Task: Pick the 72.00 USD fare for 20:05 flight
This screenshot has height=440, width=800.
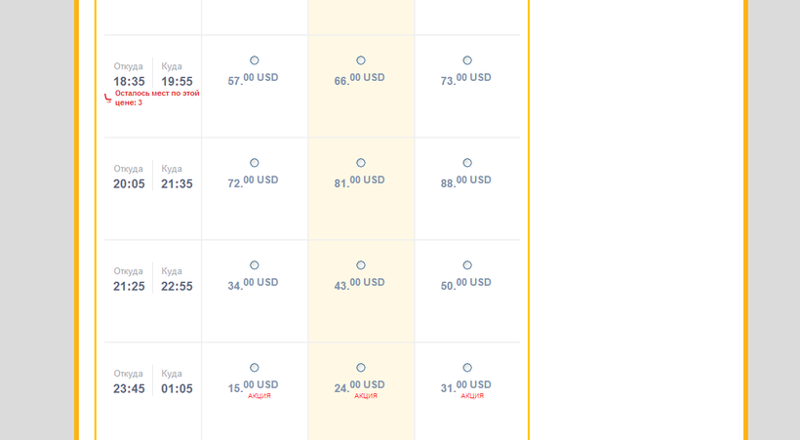Action: [x=255, y=163]
